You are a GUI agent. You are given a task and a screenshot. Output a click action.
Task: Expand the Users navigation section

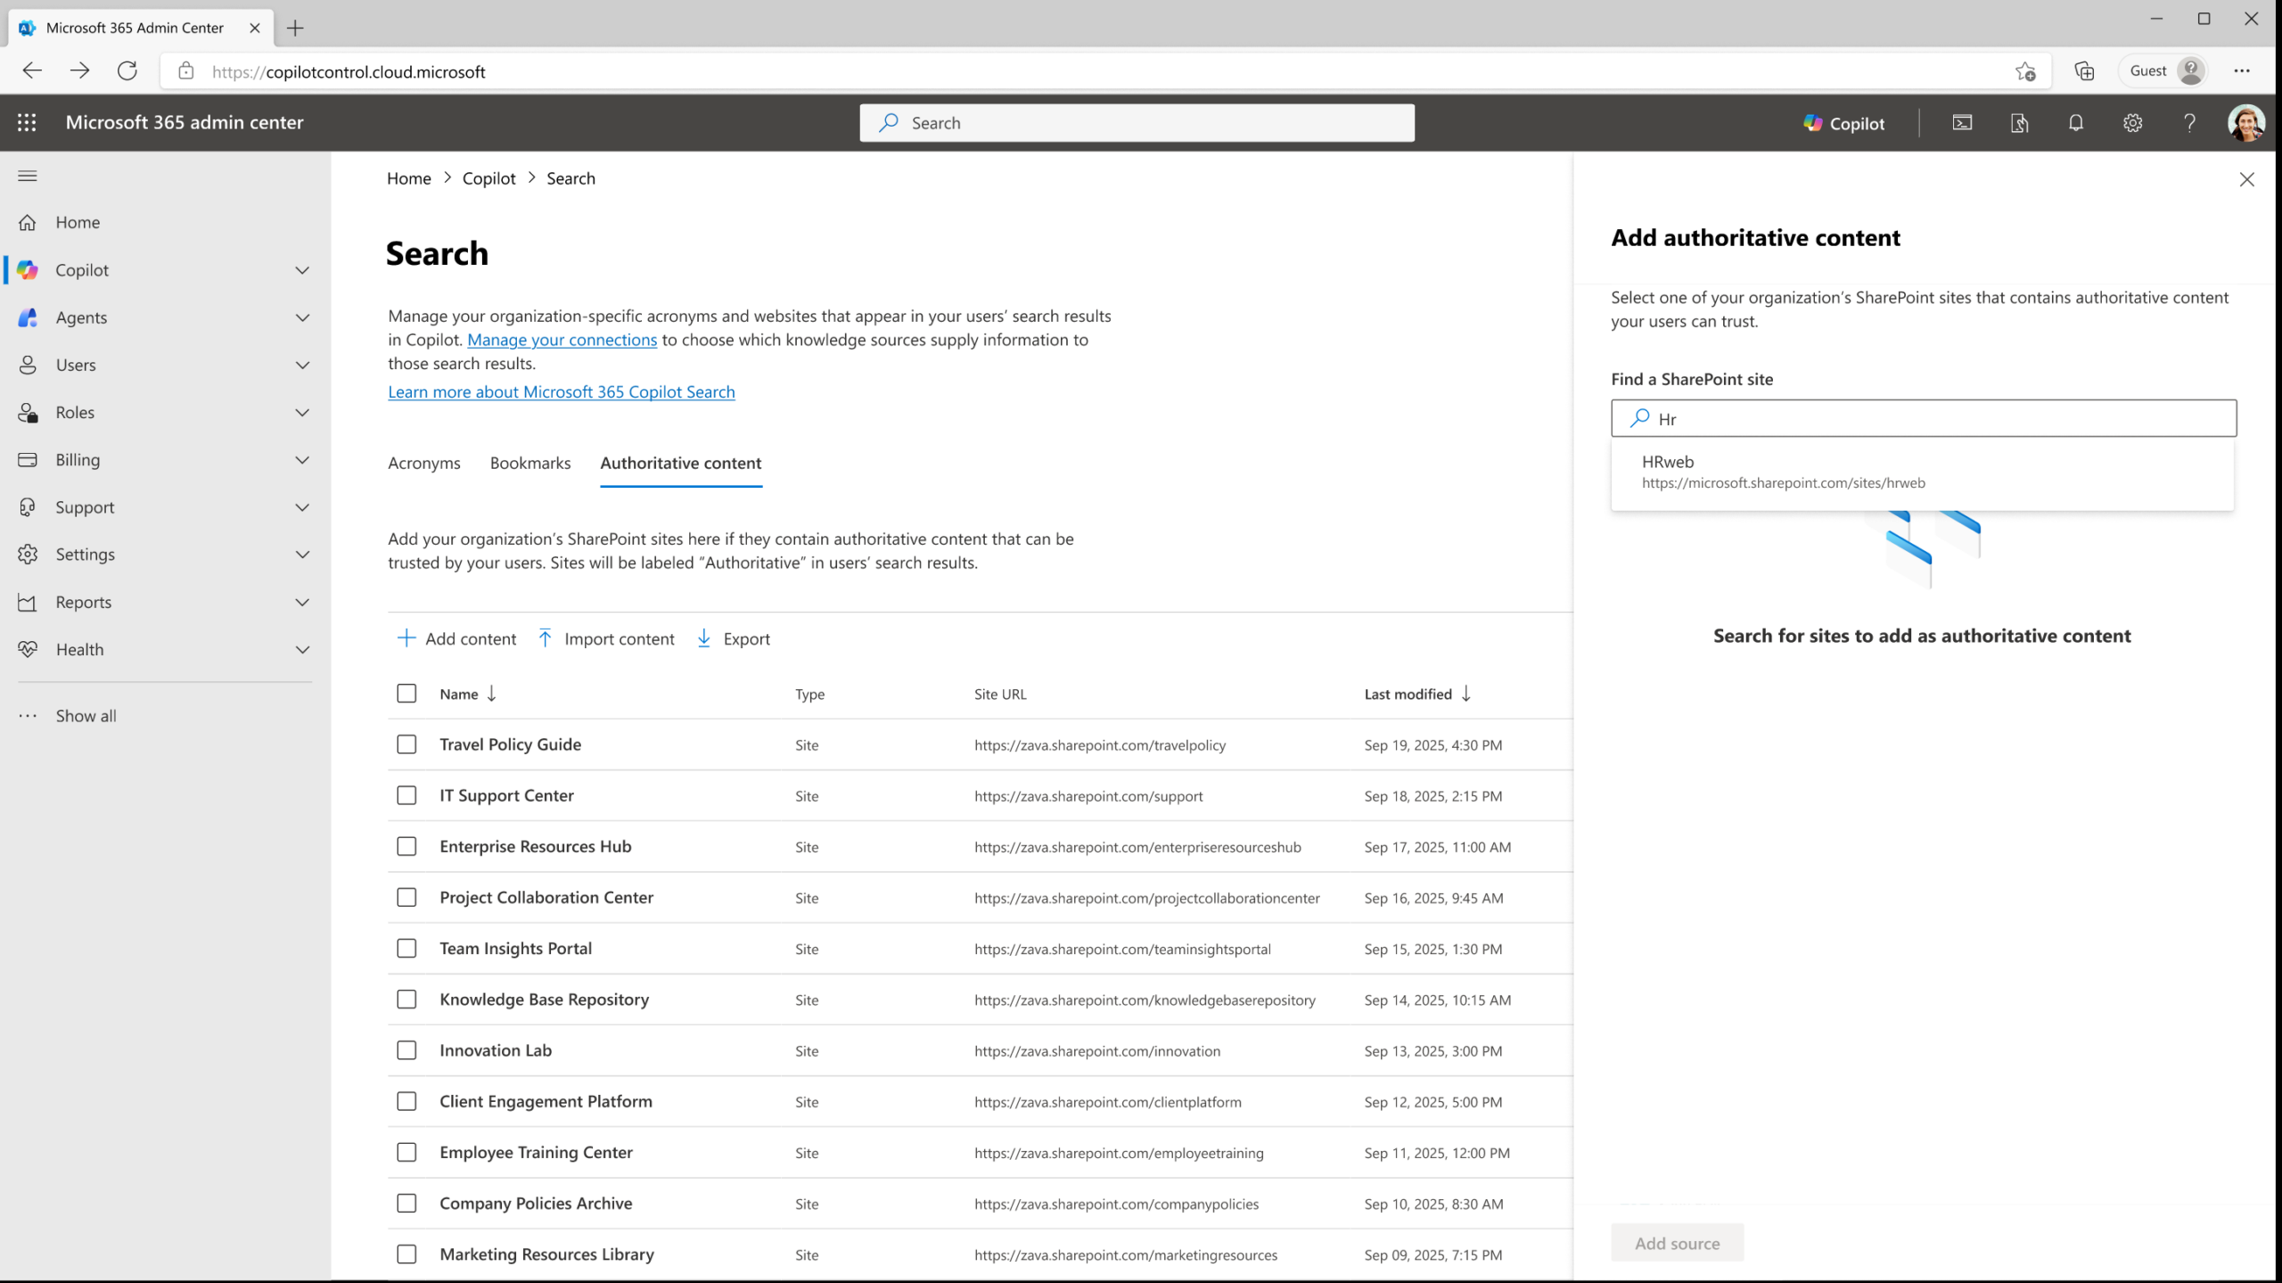click(x=303, y=365)
